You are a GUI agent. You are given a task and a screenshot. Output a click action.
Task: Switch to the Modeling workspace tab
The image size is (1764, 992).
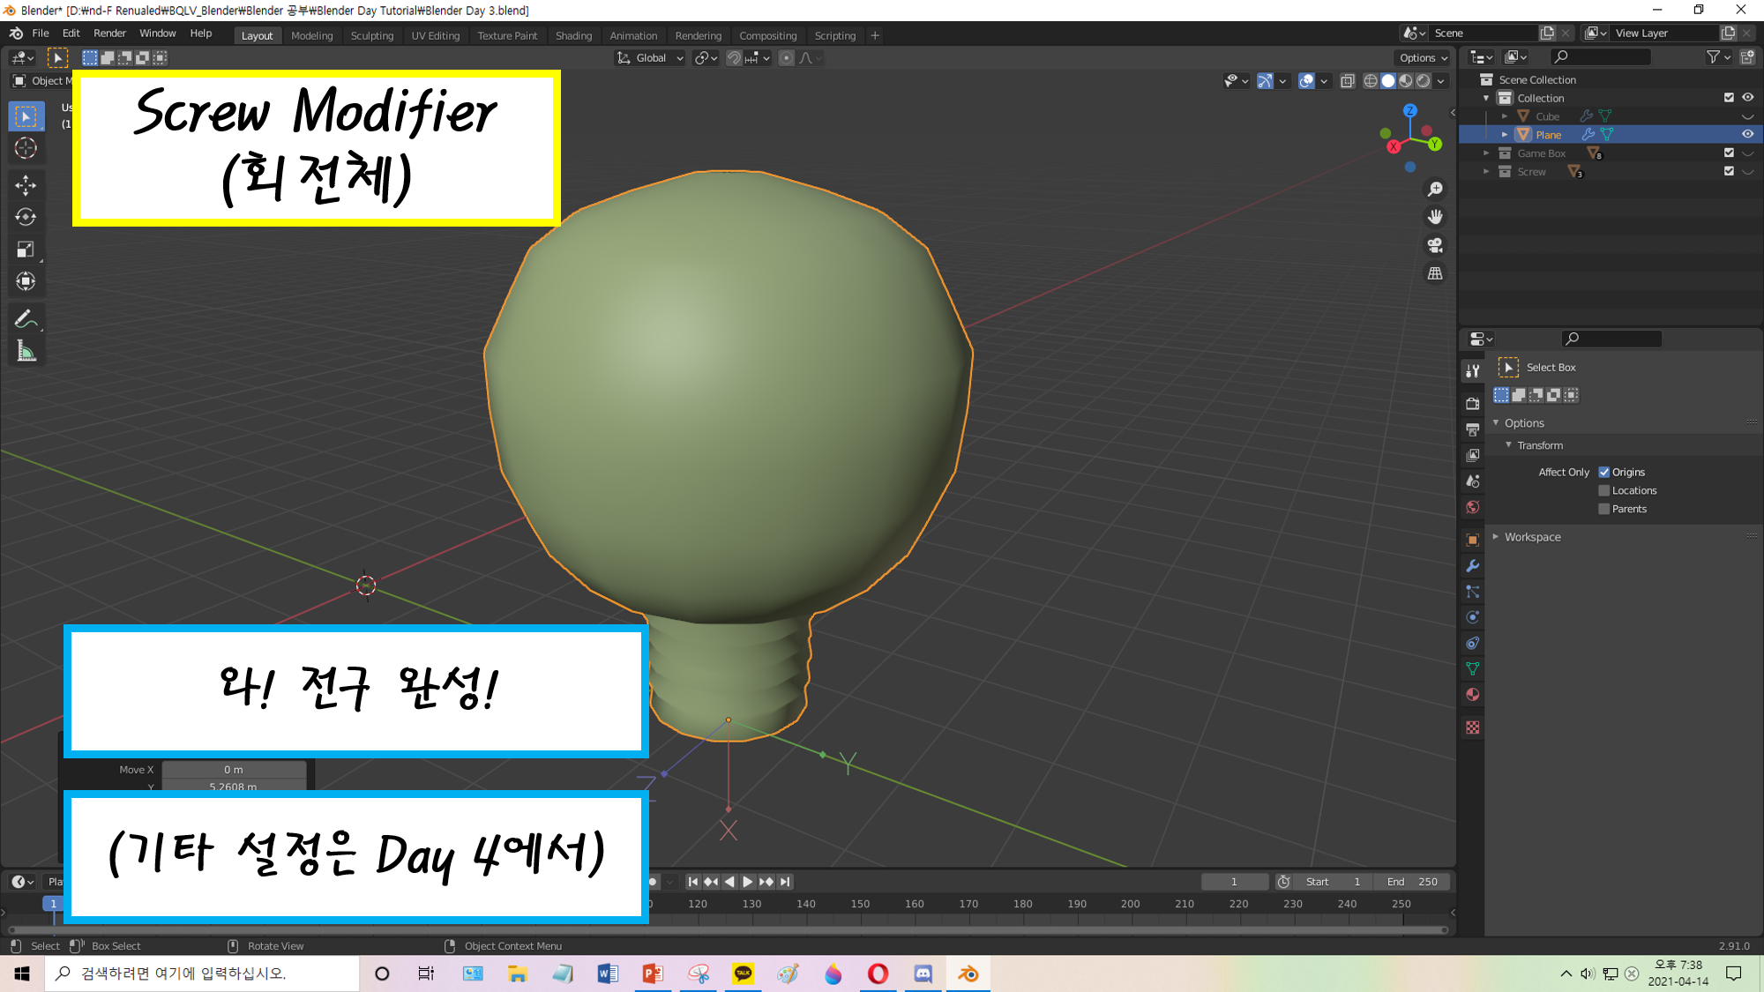coord(311,35)
